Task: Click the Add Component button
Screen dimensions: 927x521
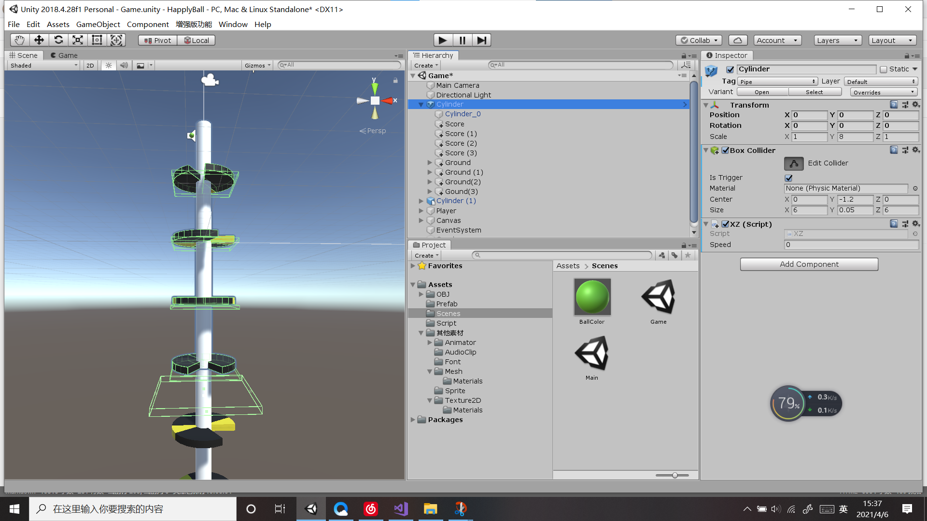Action: (x=809, y=264)
